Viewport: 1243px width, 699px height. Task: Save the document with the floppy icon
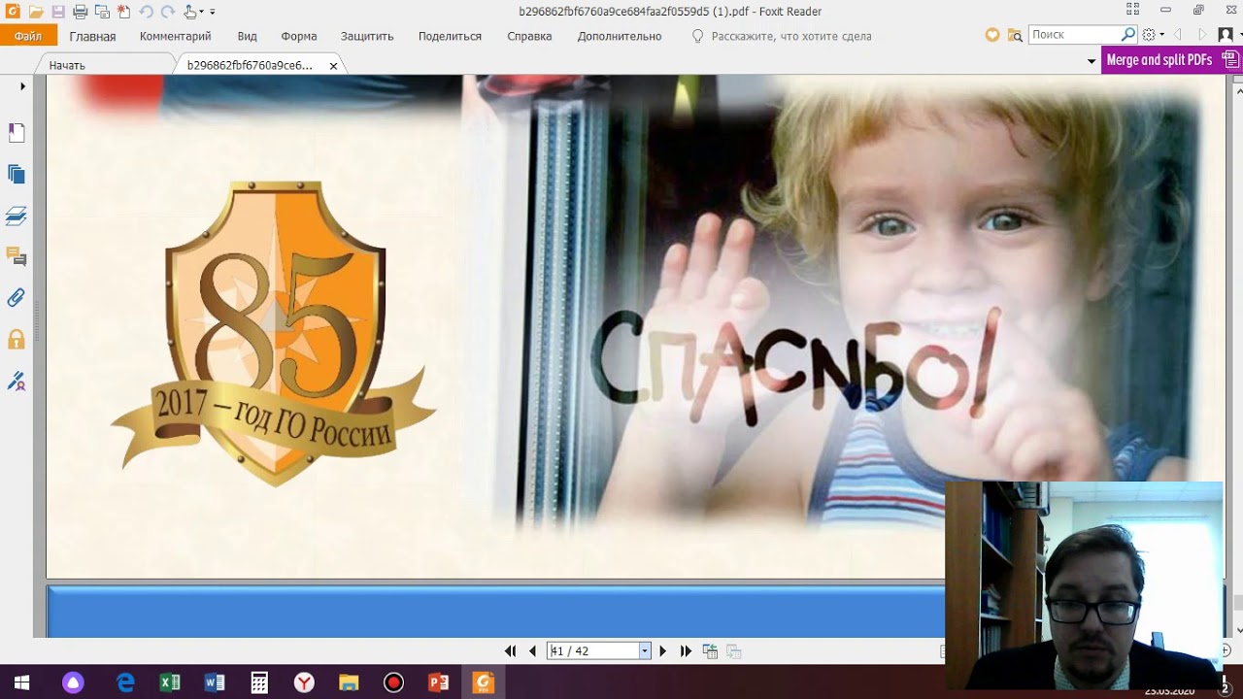tap(57, 12)
